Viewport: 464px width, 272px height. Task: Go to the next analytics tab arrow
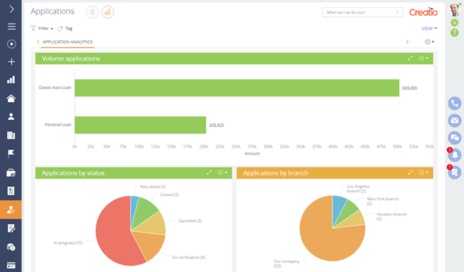click(407, 42)
